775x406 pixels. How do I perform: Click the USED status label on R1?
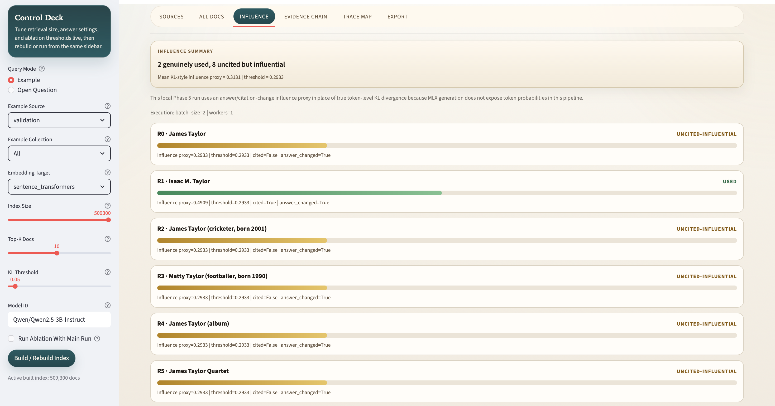730,181
